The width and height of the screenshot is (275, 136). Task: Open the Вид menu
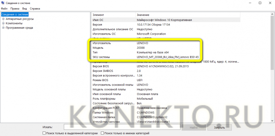24,9
